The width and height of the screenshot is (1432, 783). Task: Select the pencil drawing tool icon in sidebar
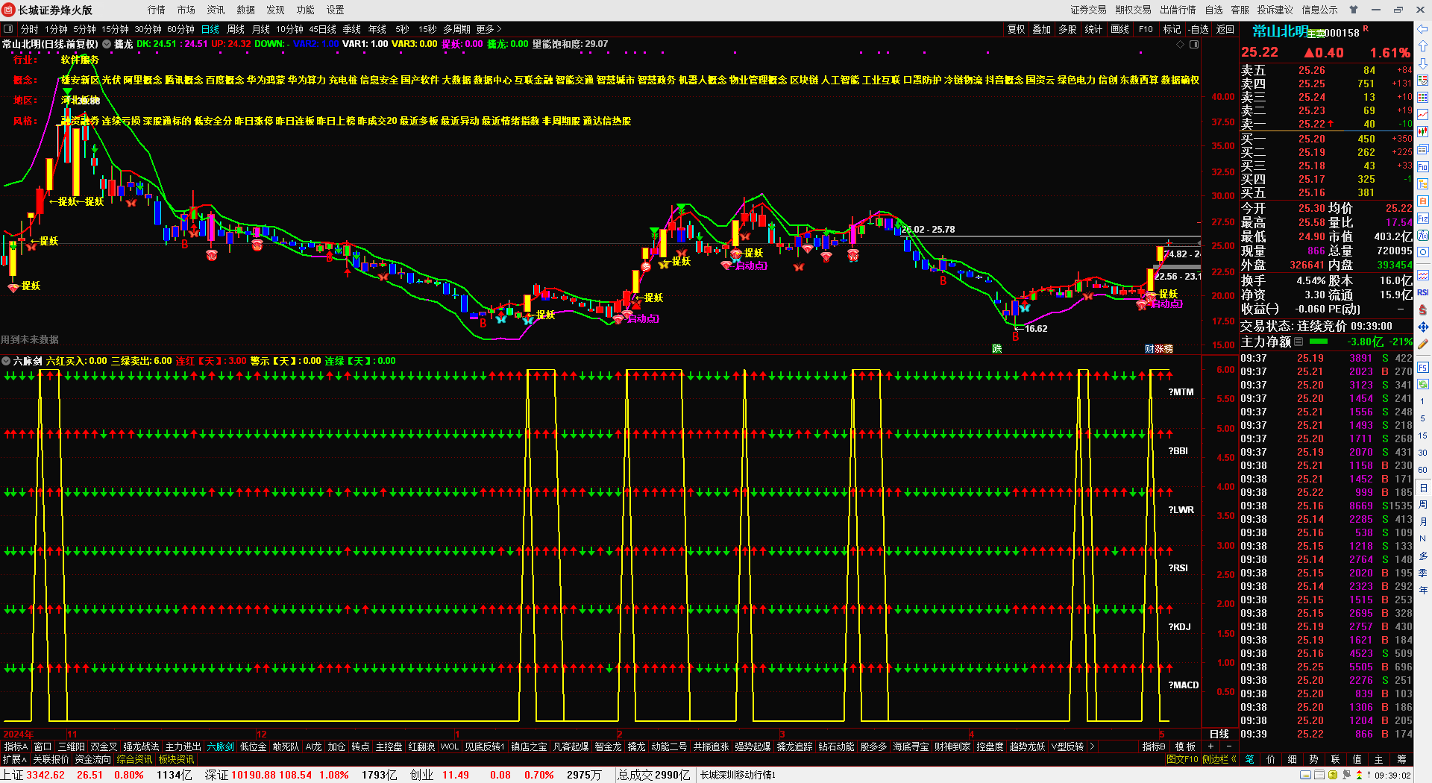tap(1423, 345)
